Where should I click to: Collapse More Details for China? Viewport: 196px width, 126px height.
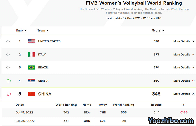[184, 94]
